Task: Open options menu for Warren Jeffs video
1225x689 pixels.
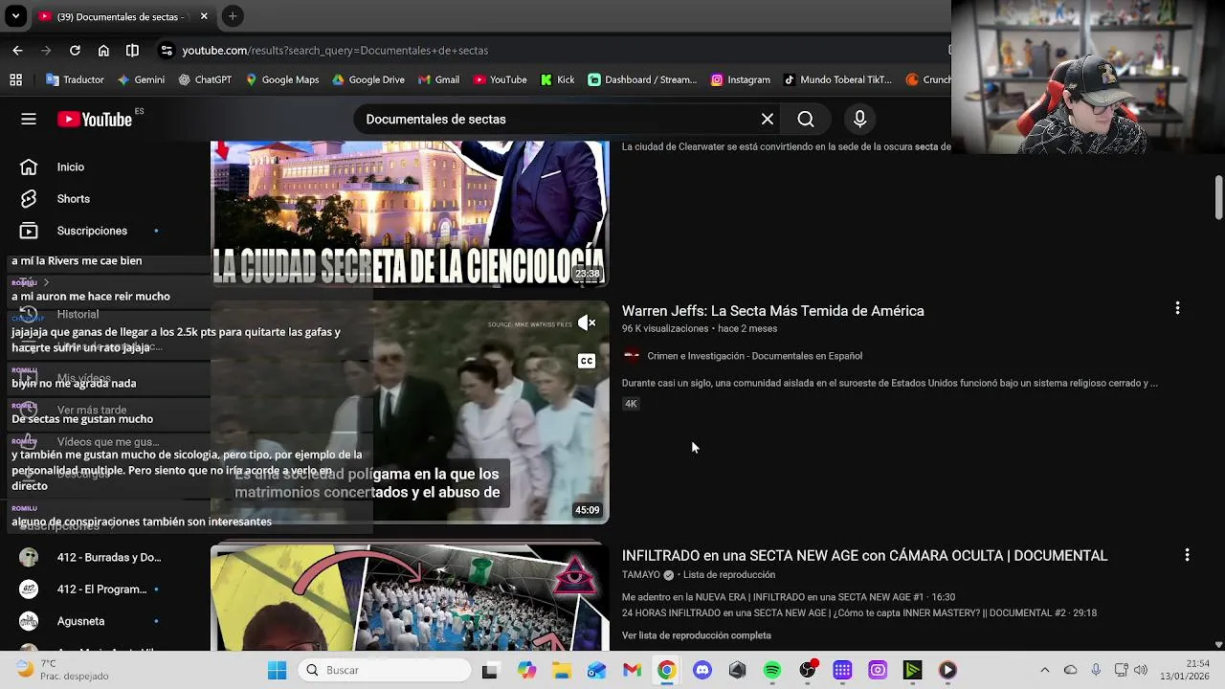Action: tap(1177, 308)
